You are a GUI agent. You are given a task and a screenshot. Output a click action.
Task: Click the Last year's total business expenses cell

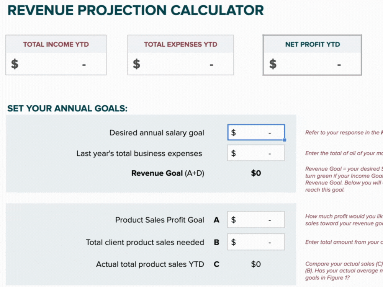(x=256, y=153)
